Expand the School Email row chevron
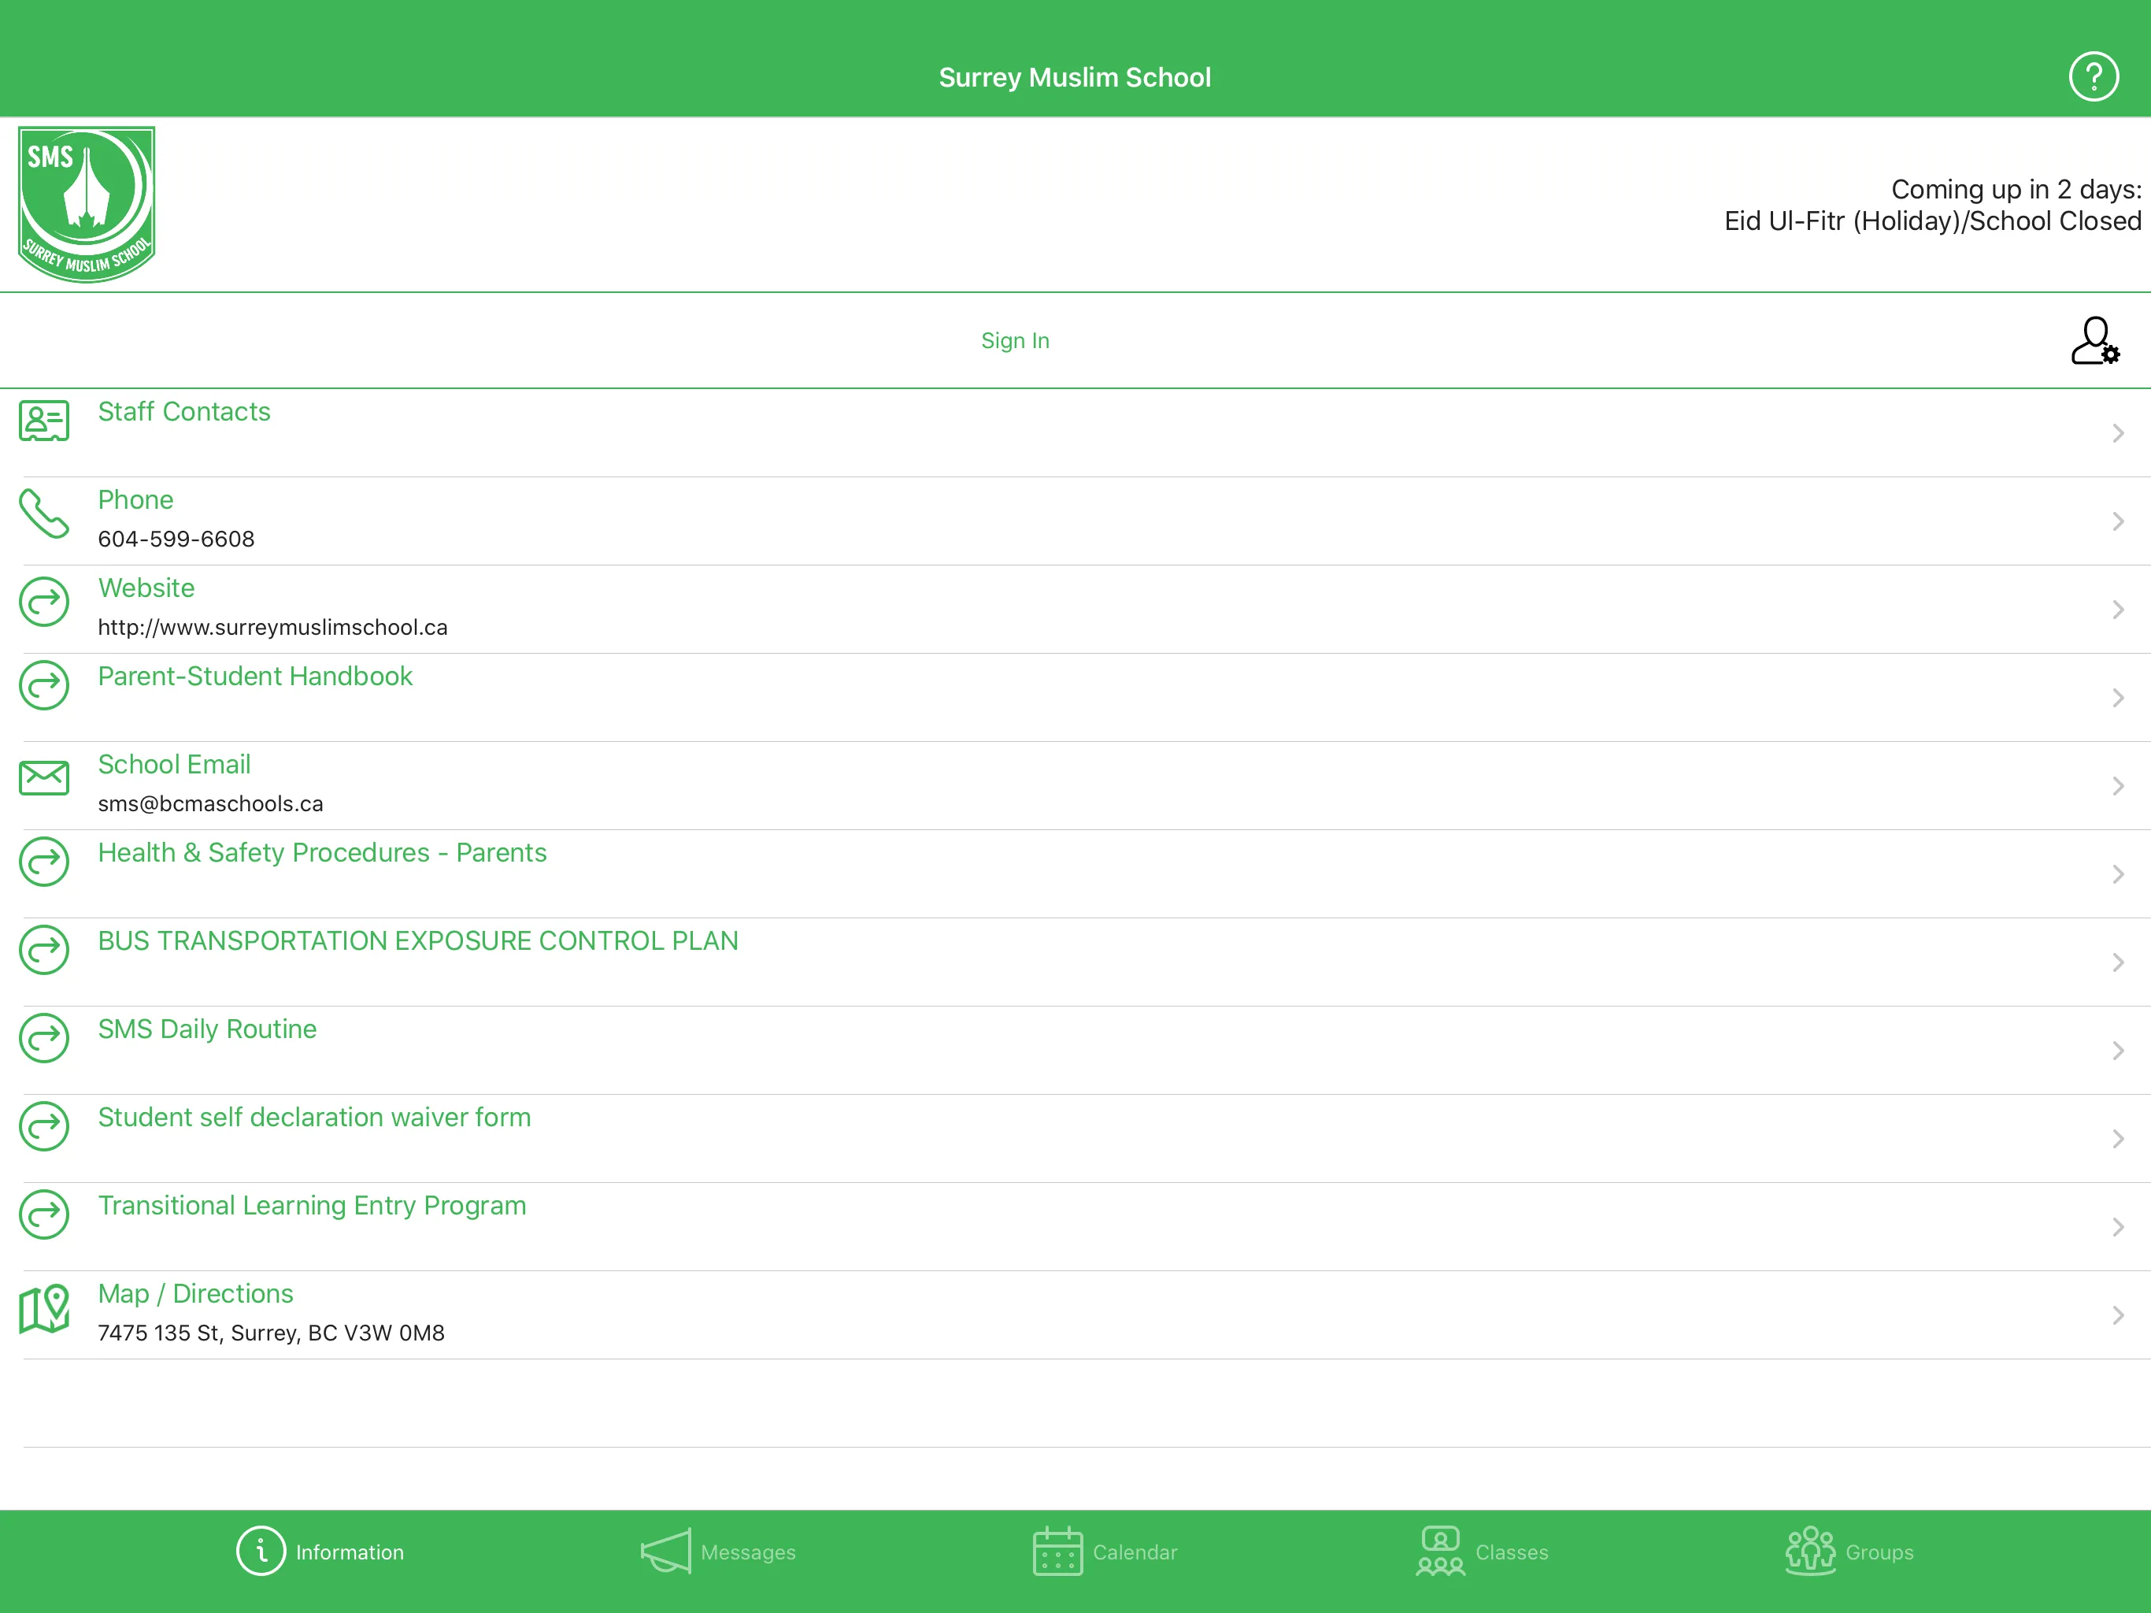Viewport: 2151px width, 1613px height. (x=2117, y=786)
